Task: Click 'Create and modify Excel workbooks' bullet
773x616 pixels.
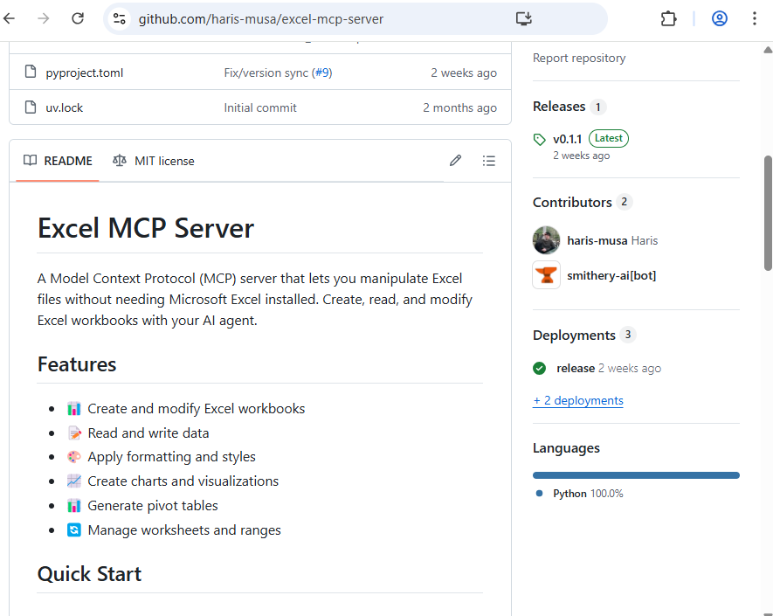Action: [x=197, y=408]
